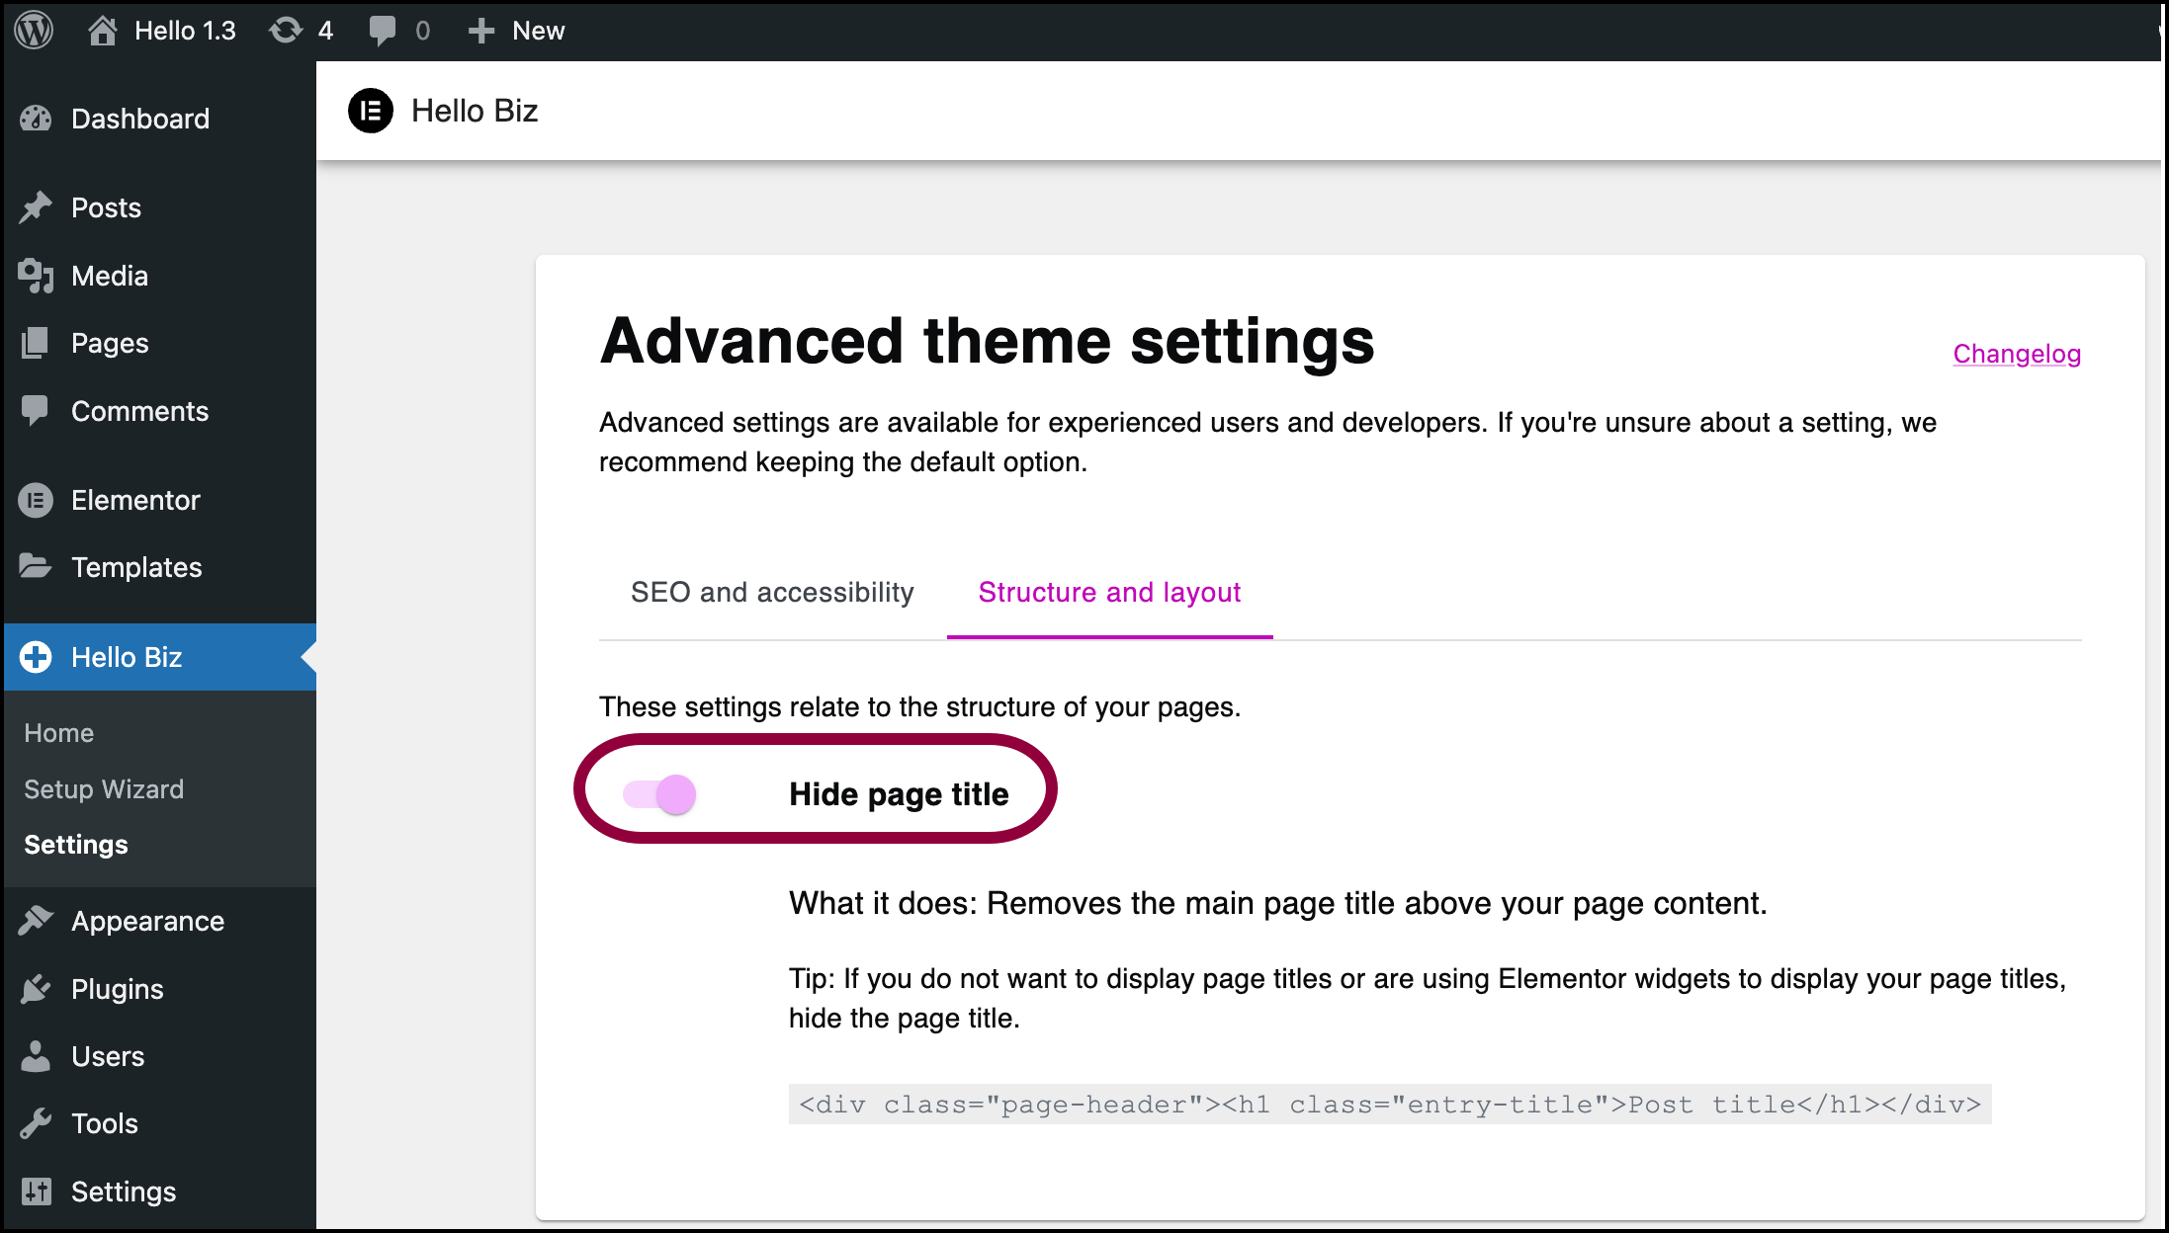Open the comments bubble icon in admin bar
This screenshot has height=1233, width=2169.
coord(382,31)
